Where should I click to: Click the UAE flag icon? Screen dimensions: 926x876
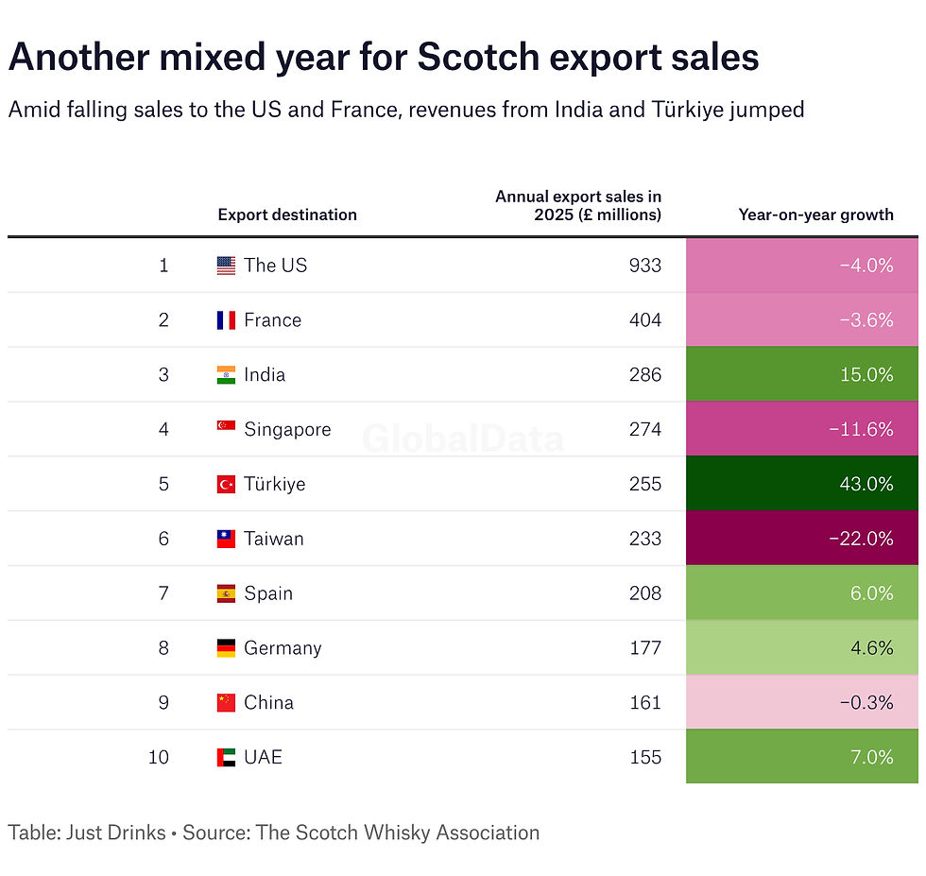tap(226, 757)
